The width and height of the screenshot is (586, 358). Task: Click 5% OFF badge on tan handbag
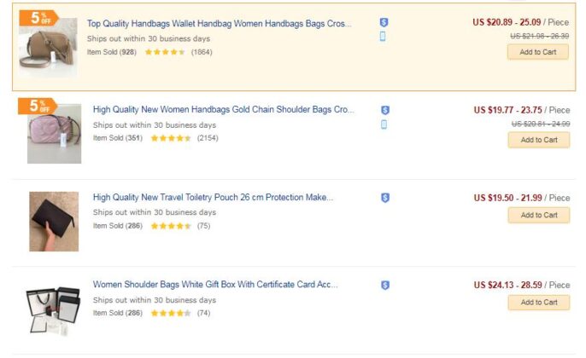click(x=39, y=18)
